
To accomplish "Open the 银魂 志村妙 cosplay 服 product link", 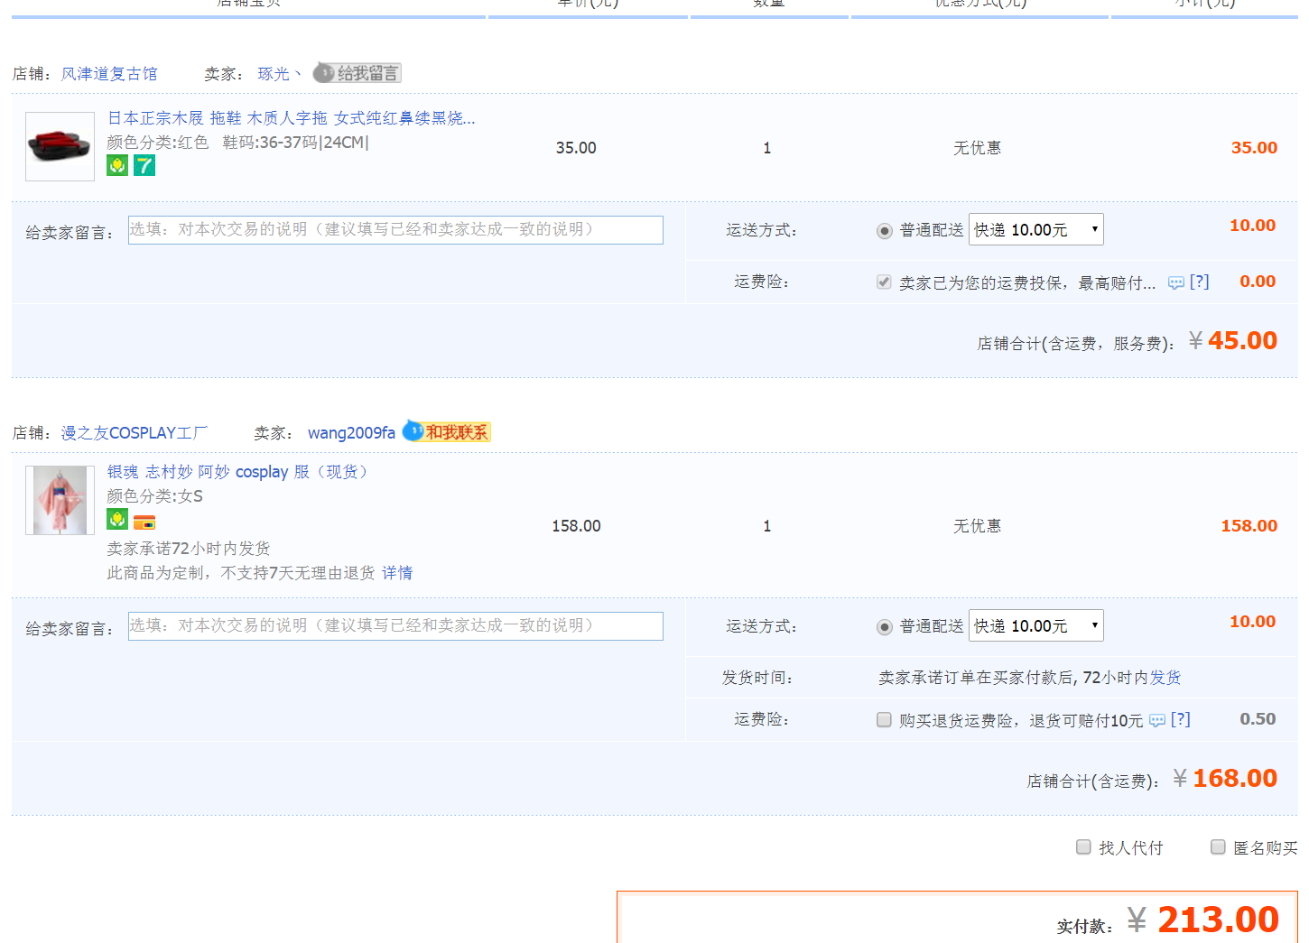I will pyautogui.click(x=238, y=472).
